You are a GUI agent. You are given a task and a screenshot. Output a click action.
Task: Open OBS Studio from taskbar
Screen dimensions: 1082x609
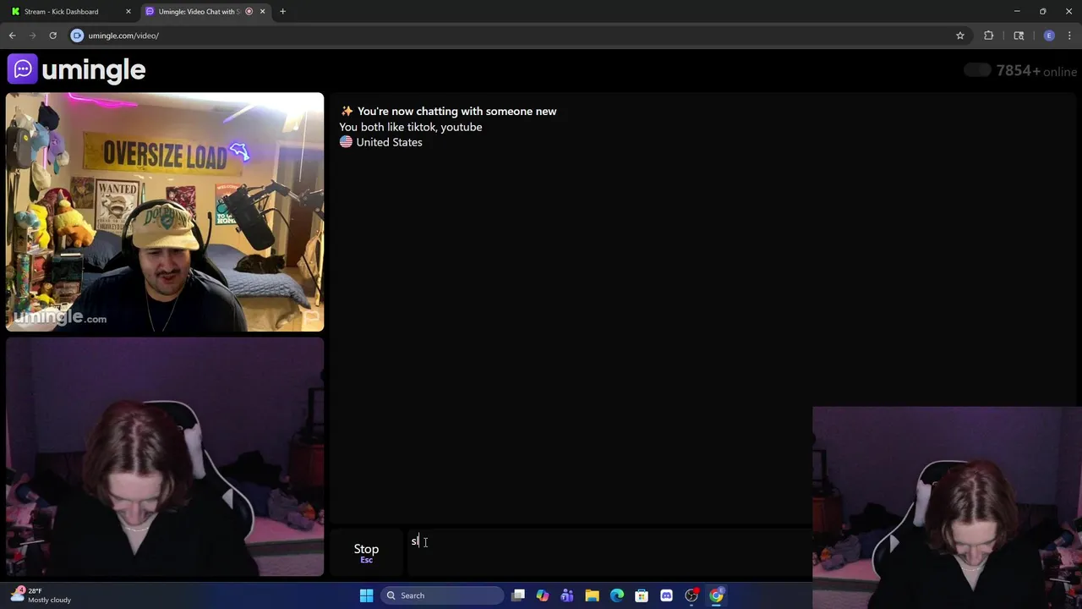[691, 595]
